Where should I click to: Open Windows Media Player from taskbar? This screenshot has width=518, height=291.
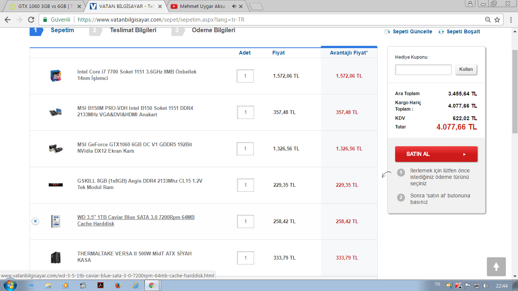pos(66,285)
